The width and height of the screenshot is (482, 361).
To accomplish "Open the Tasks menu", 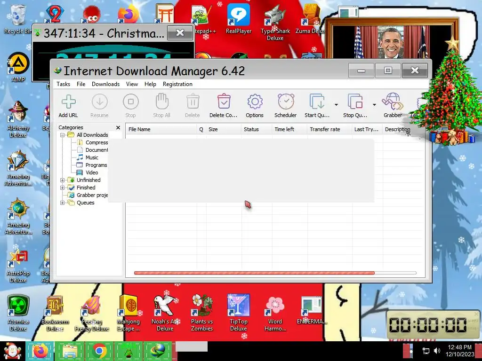I will 64,84.
